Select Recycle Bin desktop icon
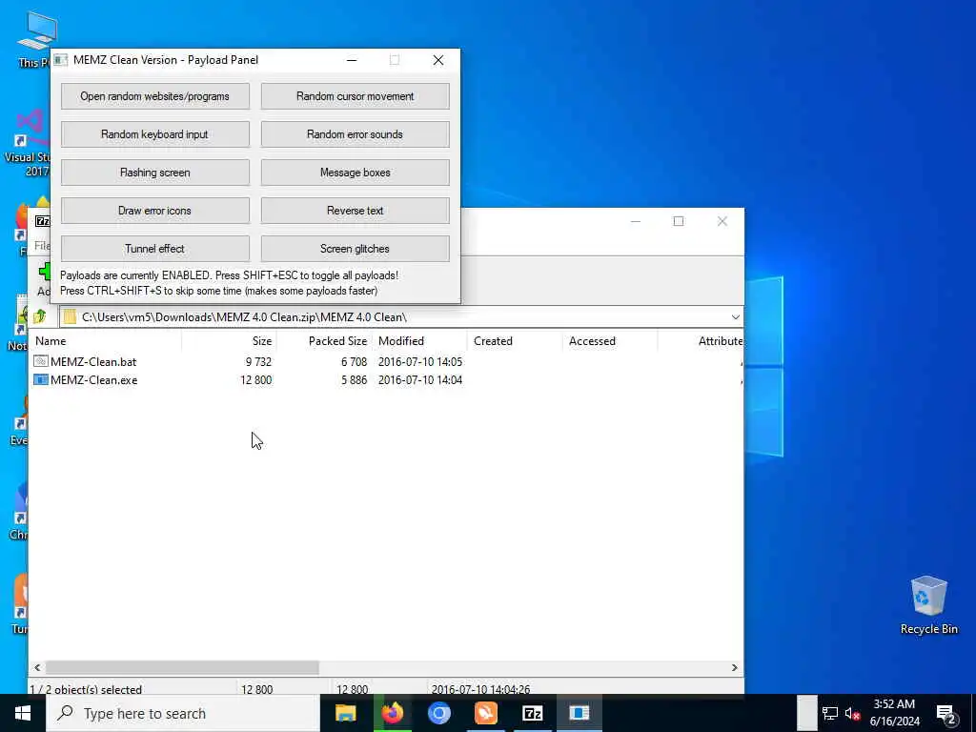976x732 pixels. 928,604
